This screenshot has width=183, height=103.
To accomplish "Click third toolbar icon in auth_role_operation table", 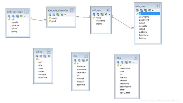I will tap(58, 15).
